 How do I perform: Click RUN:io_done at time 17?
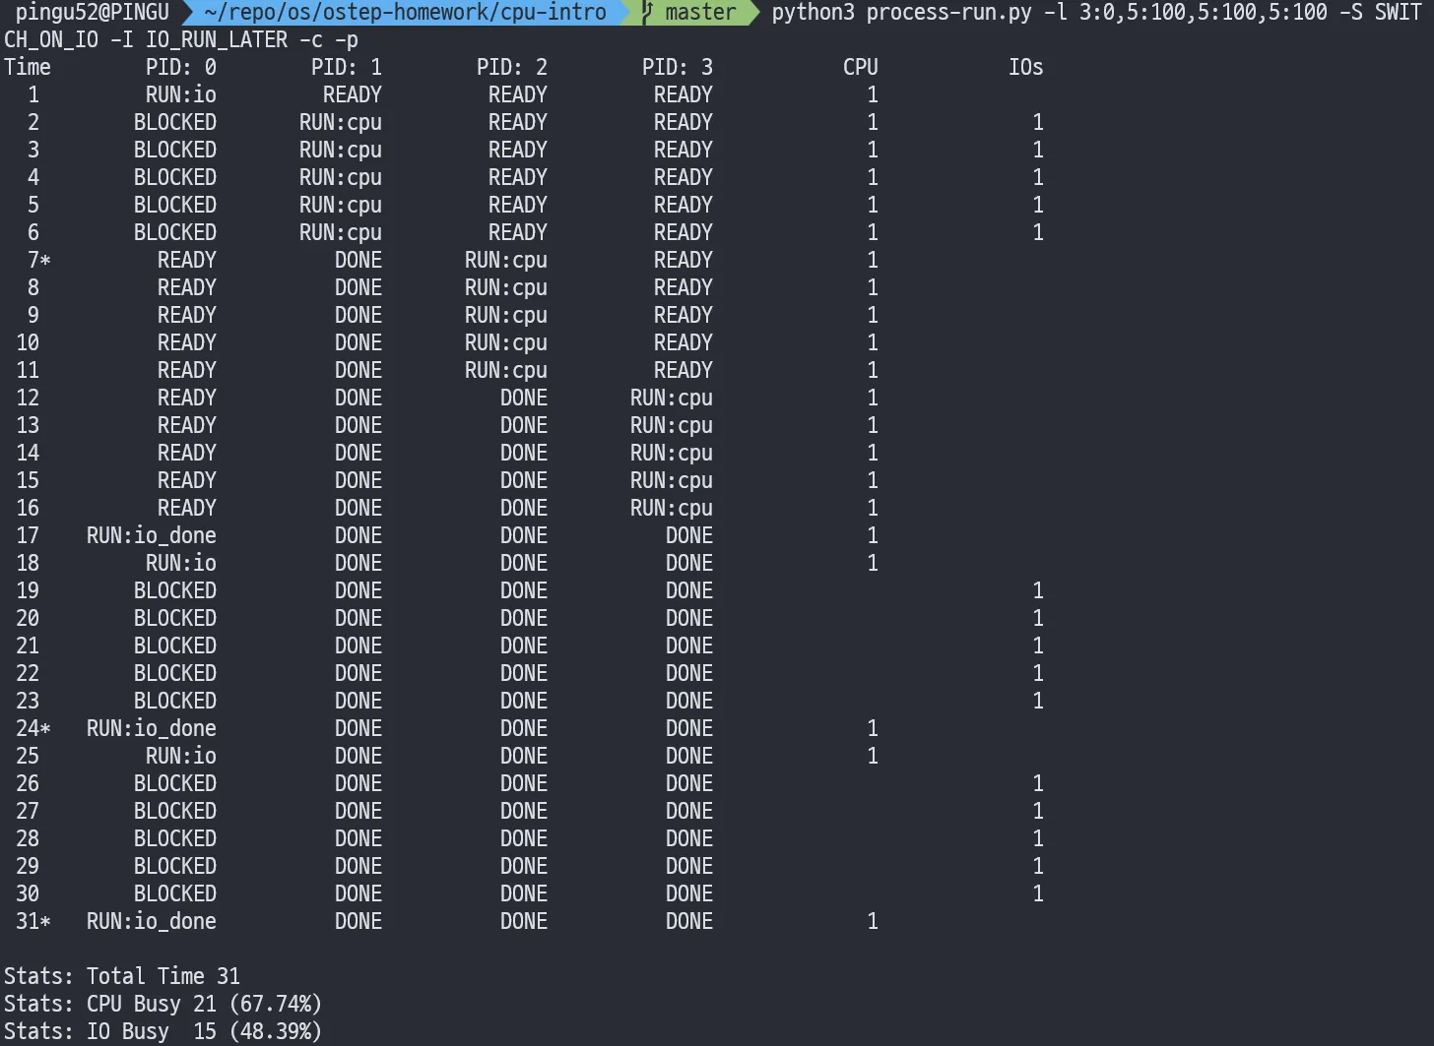pos(152,535)
